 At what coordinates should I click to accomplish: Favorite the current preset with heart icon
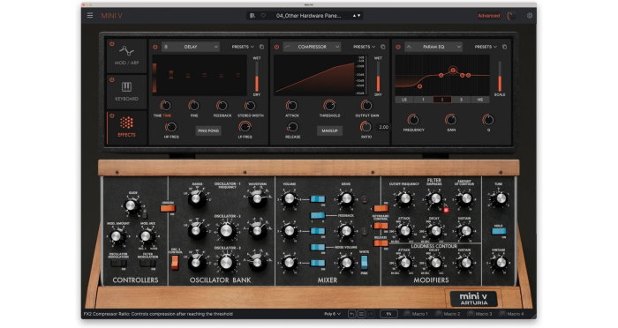click(263, 16)
